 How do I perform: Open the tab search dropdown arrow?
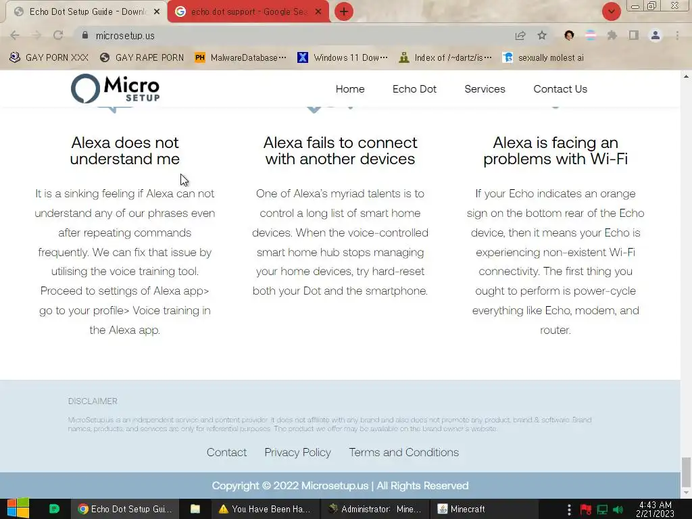(x=611, y=11)
